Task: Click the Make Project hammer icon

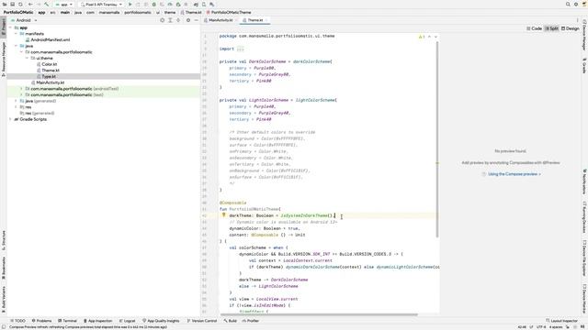Action: click(47, 4)
